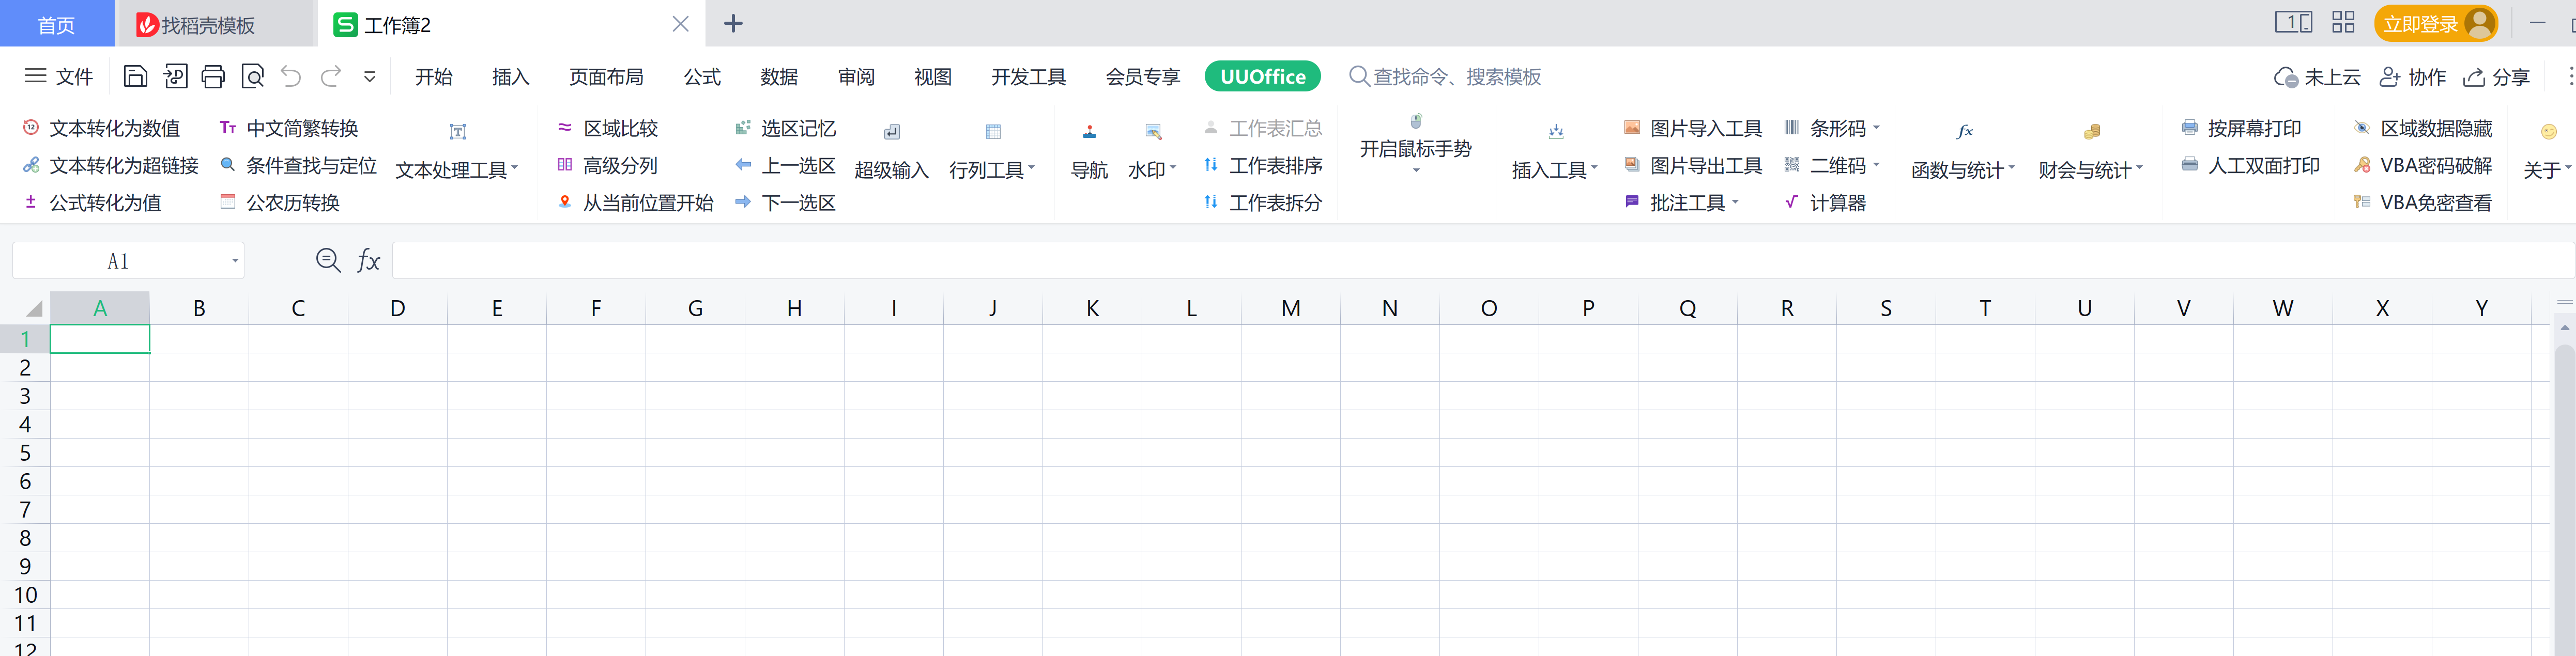
Task: Click the fx insert function icon
Action: tap(368, 261)
